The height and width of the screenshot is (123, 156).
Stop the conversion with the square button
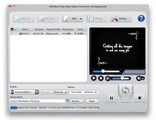[140, 98]
